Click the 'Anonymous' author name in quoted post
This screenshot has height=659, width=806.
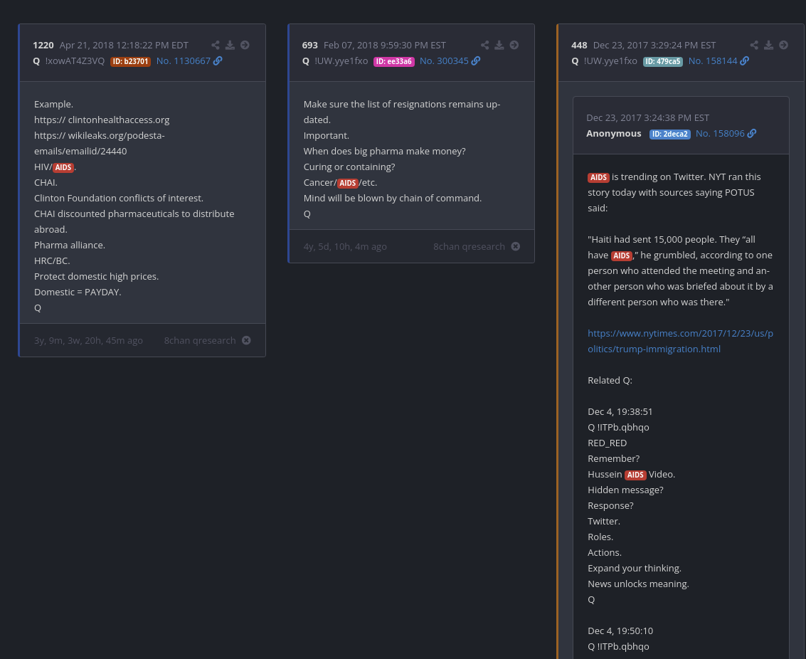click(614, 133)
